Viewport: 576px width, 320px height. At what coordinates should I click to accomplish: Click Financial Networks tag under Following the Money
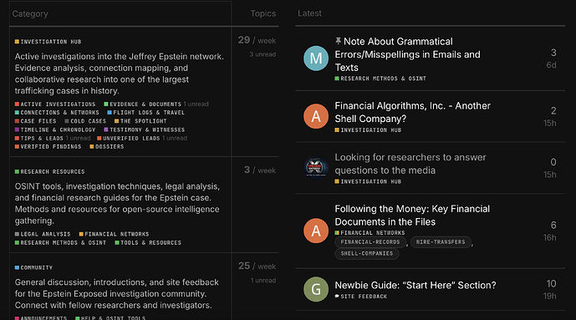pyautogui.click(x=370, y=233)
